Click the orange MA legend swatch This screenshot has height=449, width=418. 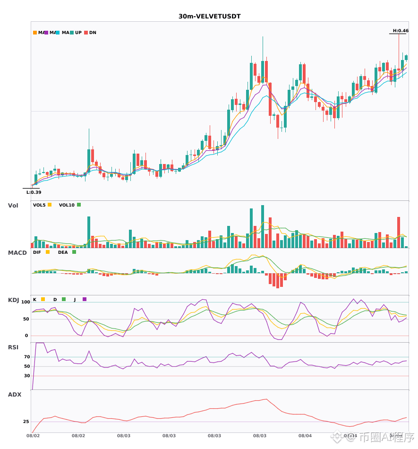click(x=35, y=33)
